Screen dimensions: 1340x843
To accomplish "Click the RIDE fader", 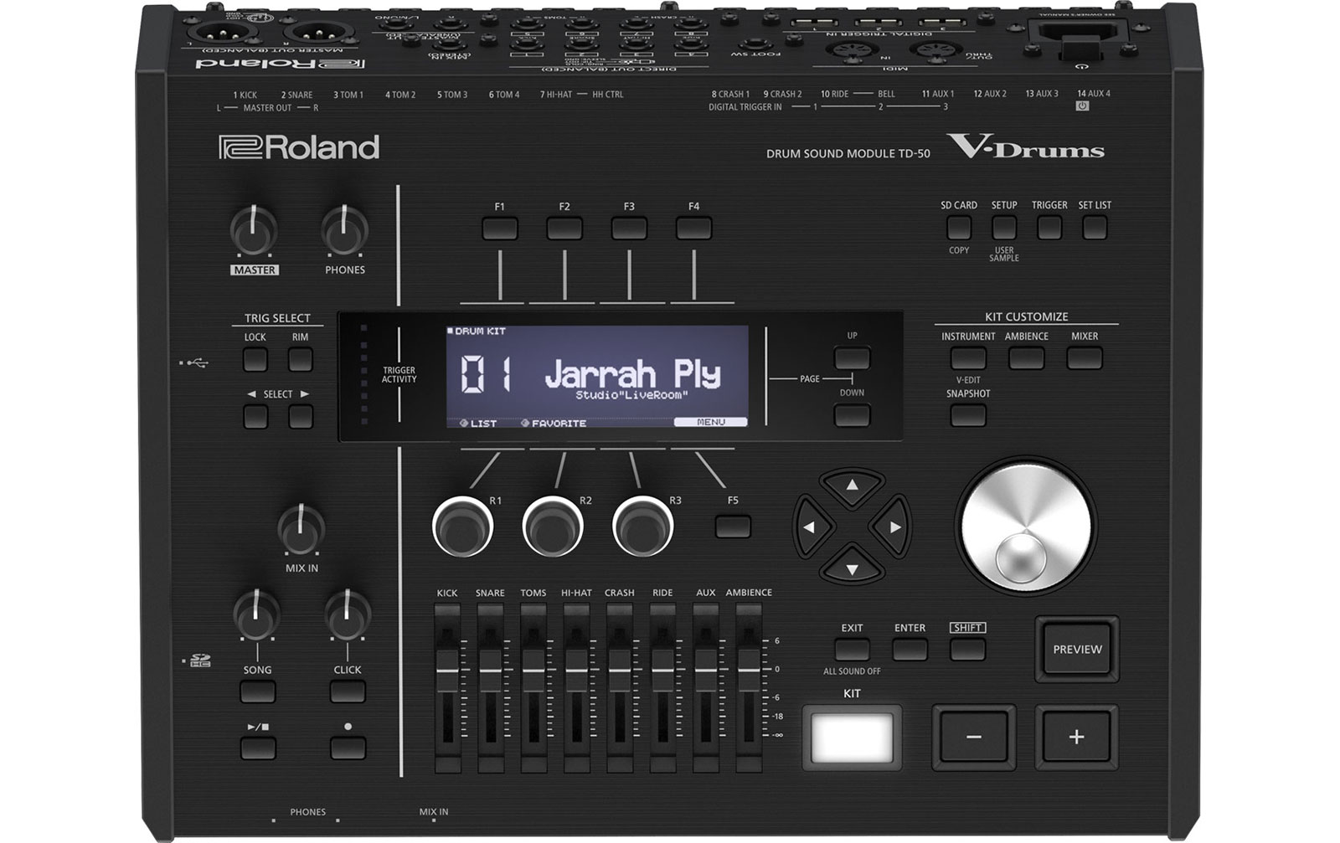I will click(662, 671).
